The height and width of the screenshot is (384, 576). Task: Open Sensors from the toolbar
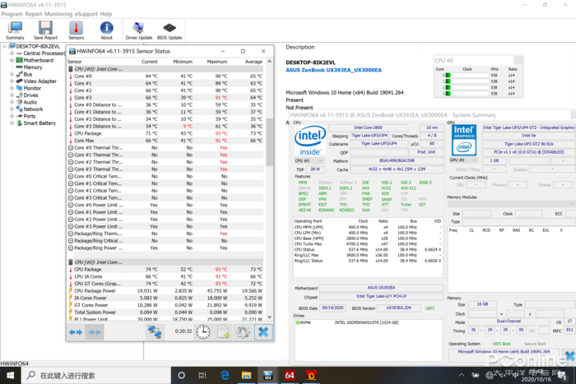pos(76,29)
